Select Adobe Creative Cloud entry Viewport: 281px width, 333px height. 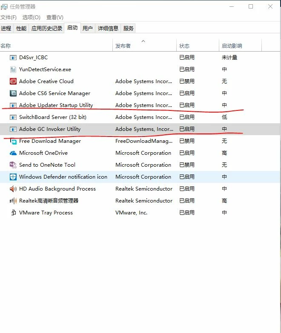tap(46, 81)
